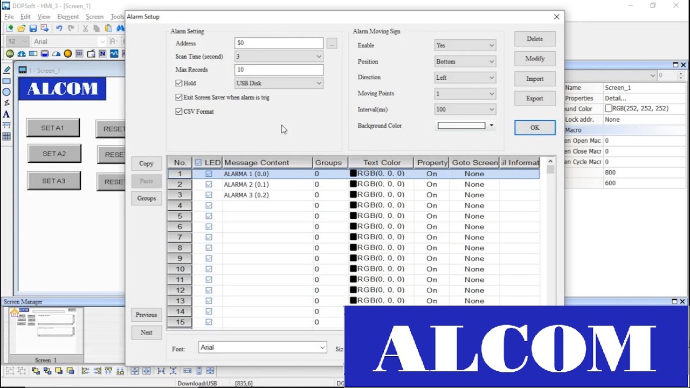Open the File menu
690x388 pixels.
(x=9, y=17)
